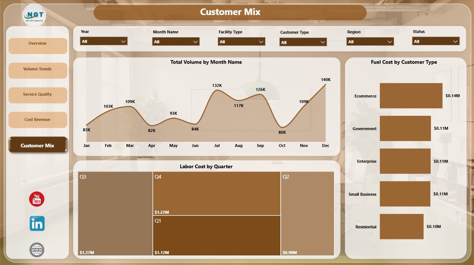
Task: Click the Labor Cost by Quarter title
Action: [206, 166]
